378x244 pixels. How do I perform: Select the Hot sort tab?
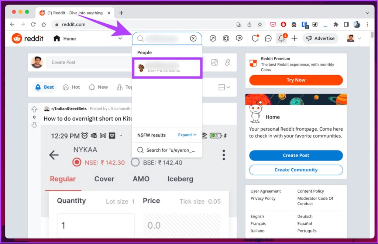tap(71, 87)
